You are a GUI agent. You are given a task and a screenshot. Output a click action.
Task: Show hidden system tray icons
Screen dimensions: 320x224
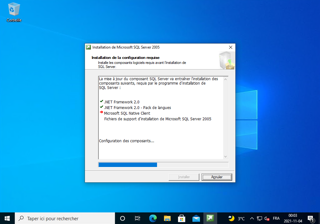(x=252, y=218)
